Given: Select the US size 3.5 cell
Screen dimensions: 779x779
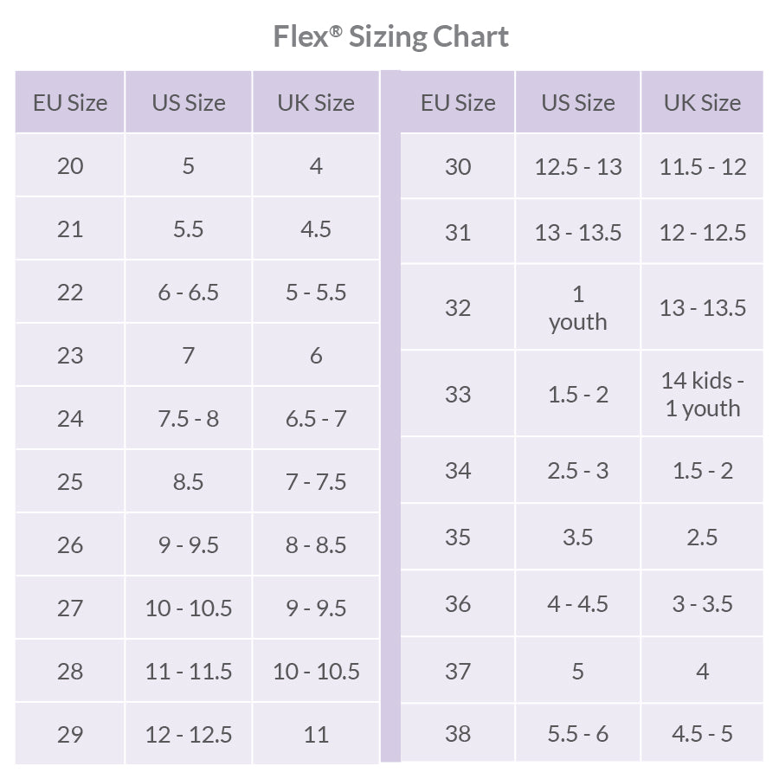Looking at the screenshot, I should tap(577, 537).
